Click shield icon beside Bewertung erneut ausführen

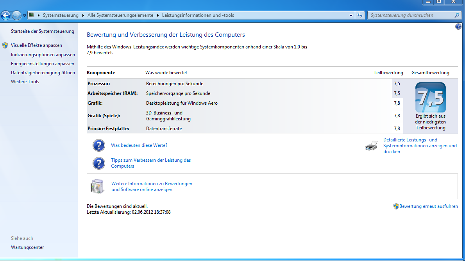click(396, 206)
